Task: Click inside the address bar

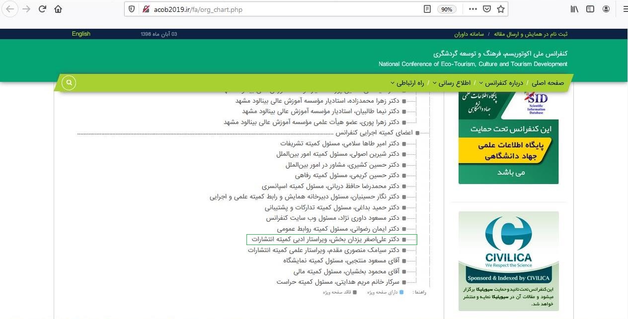Action: pos(273,8)
